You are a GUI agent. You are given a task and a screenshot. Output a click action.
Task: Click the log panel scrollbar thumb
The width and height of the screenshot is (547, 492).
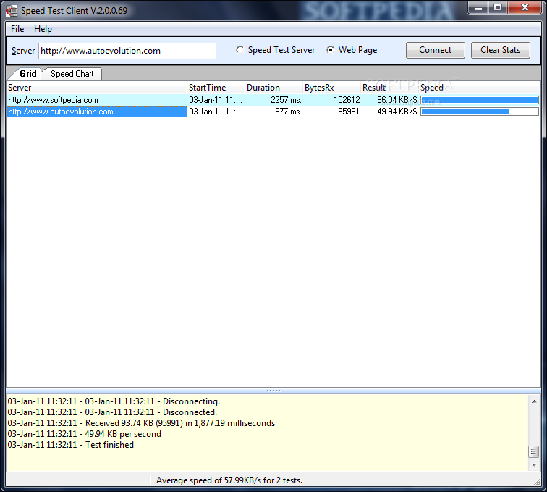pyautogui.click(x=534, y=451)
